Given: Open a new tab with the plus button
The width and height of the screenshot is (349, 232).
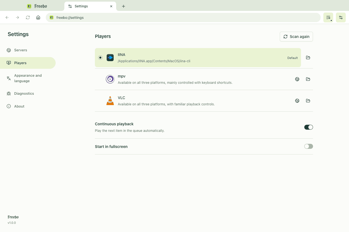Looking at the screenshot, I should pos(124,6).
